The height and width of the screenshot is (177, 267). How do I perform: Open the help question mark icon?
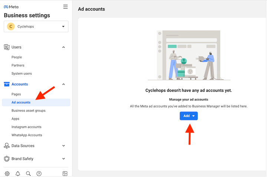pos(39,174)
